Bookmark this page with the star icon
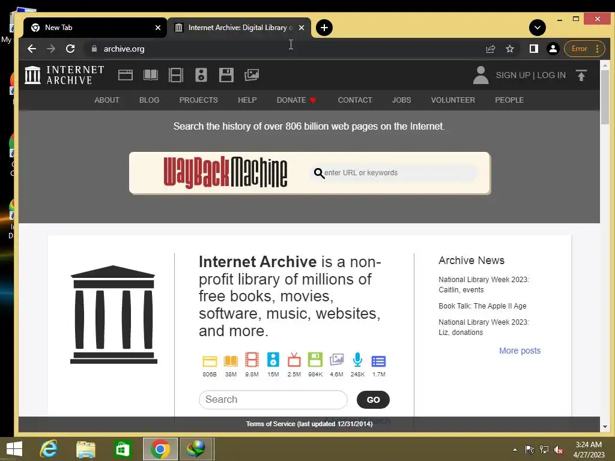 [x=510, y=49]
